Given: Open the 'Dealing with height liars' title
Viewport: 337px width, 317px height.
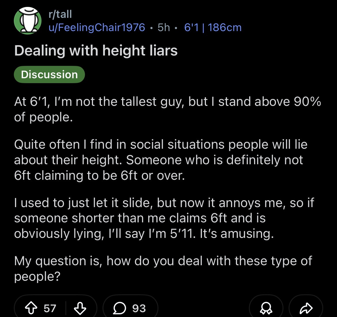Looking at the screenshot, I should pos(96,51).
